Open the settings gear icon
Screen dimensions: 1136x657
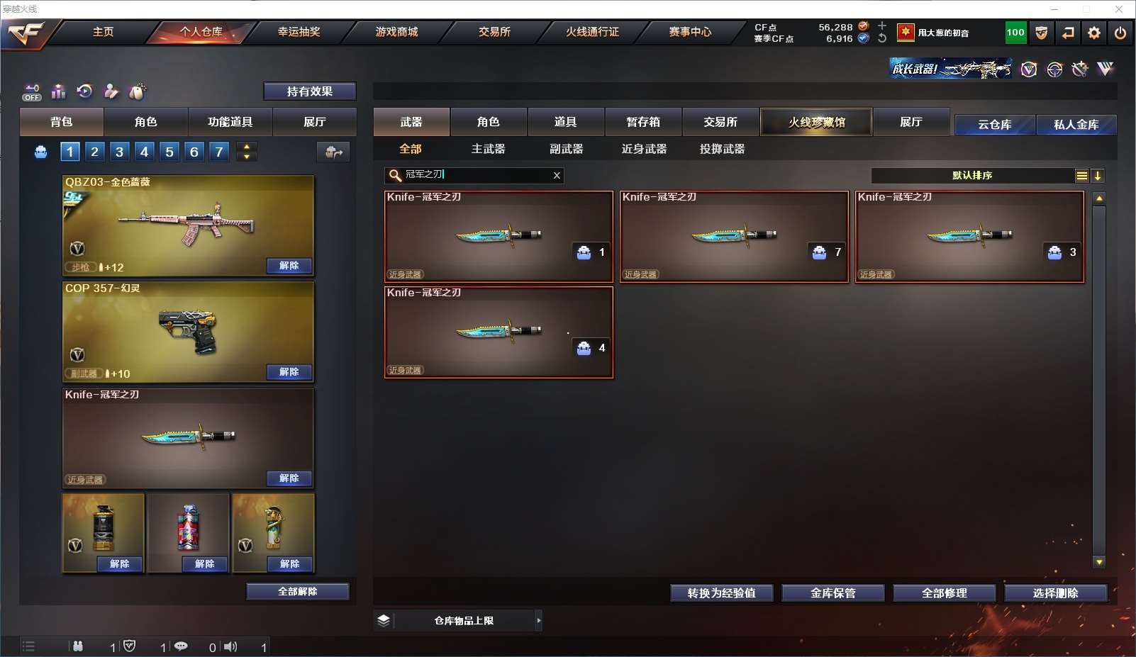(1094, 33)
